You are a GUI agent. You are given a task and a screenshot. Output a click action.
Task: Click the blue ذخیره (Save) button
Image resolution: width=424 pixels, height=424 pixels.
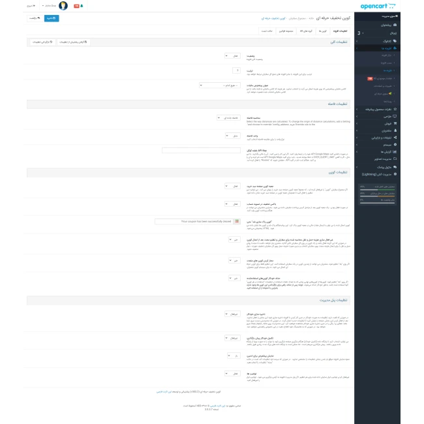[50, 19]
